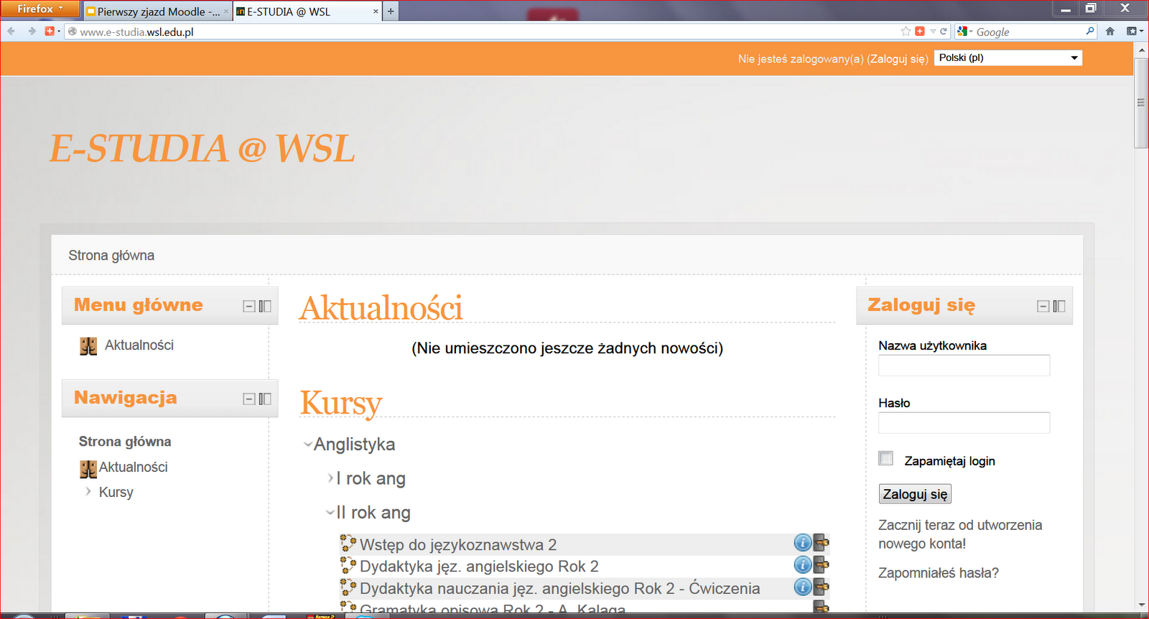Open Aktualności link in Menu główne

139,345
